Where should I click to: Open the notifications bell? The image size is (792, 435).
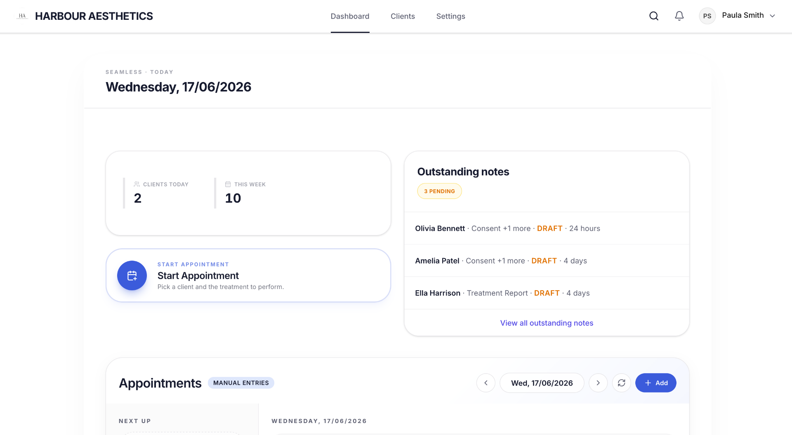point(679,16)
